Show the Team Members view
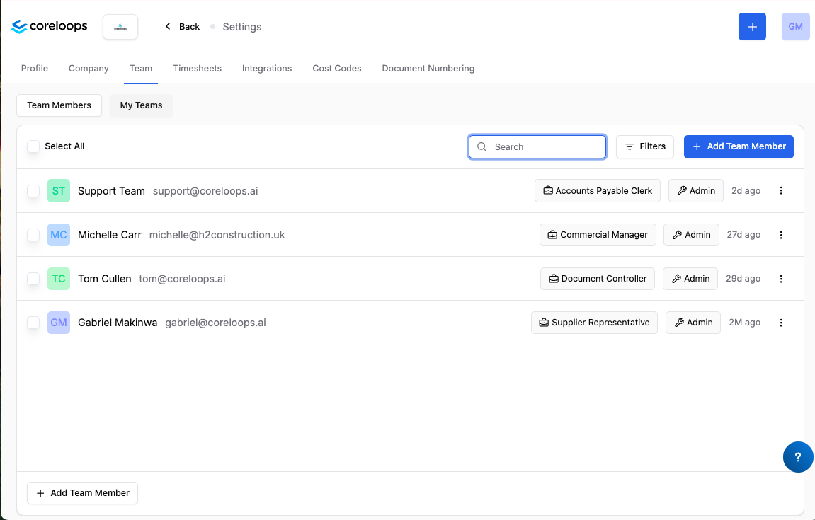This screenshot has height=520, width=815. [x=59, y=105]
